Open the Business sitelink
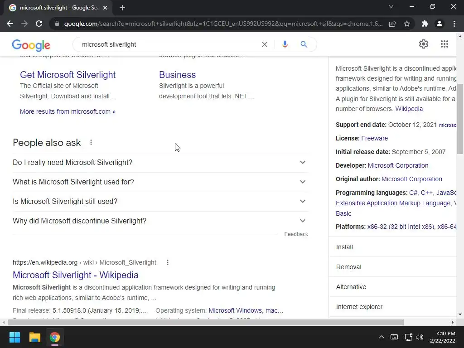This screenshot has height=348, width=464. (x=177, y=75)
